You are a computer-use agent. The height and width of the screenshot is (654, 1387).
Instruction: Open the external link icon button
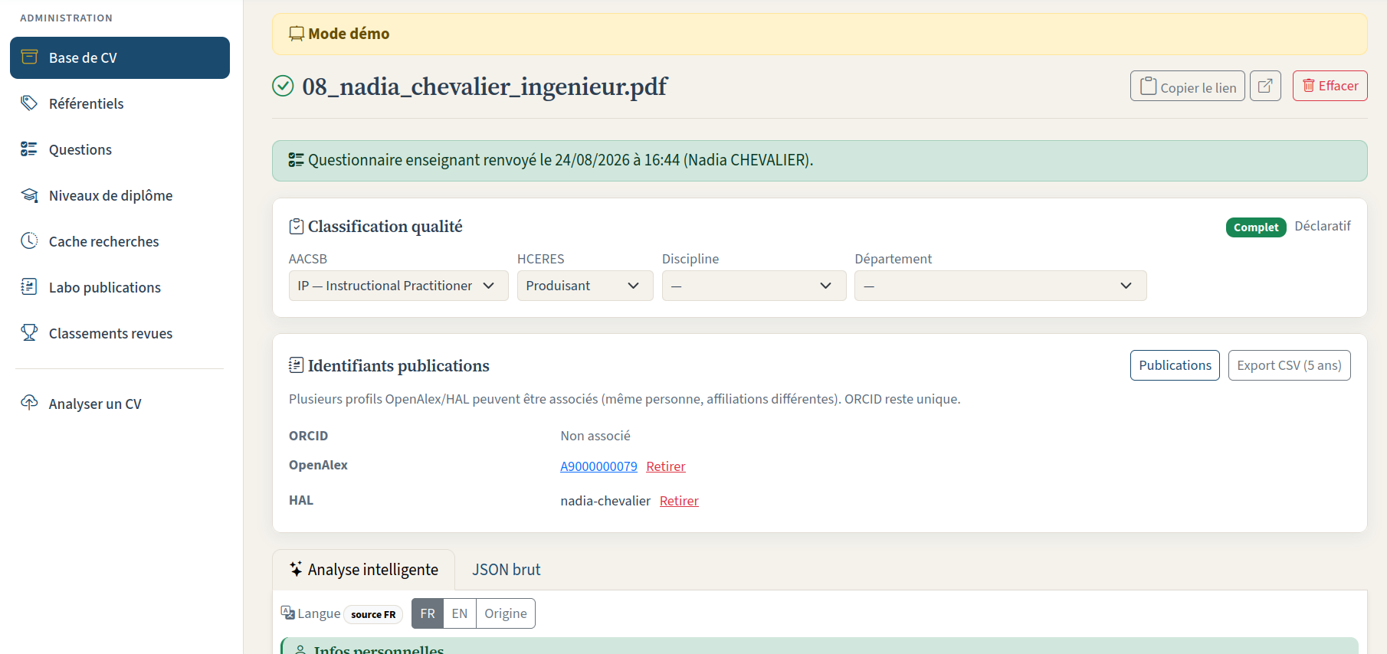point(1265,86)
